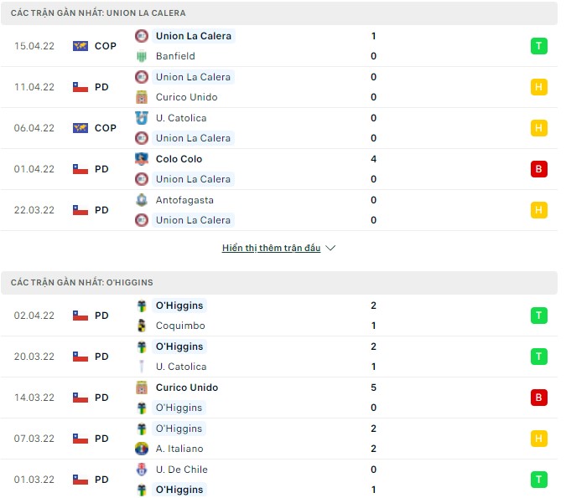Image resolution: width=566 pixels, height=498 pixels.
Task: Select the Các trận gần nhất: O'Higgins header
Action: click(82, 283)
